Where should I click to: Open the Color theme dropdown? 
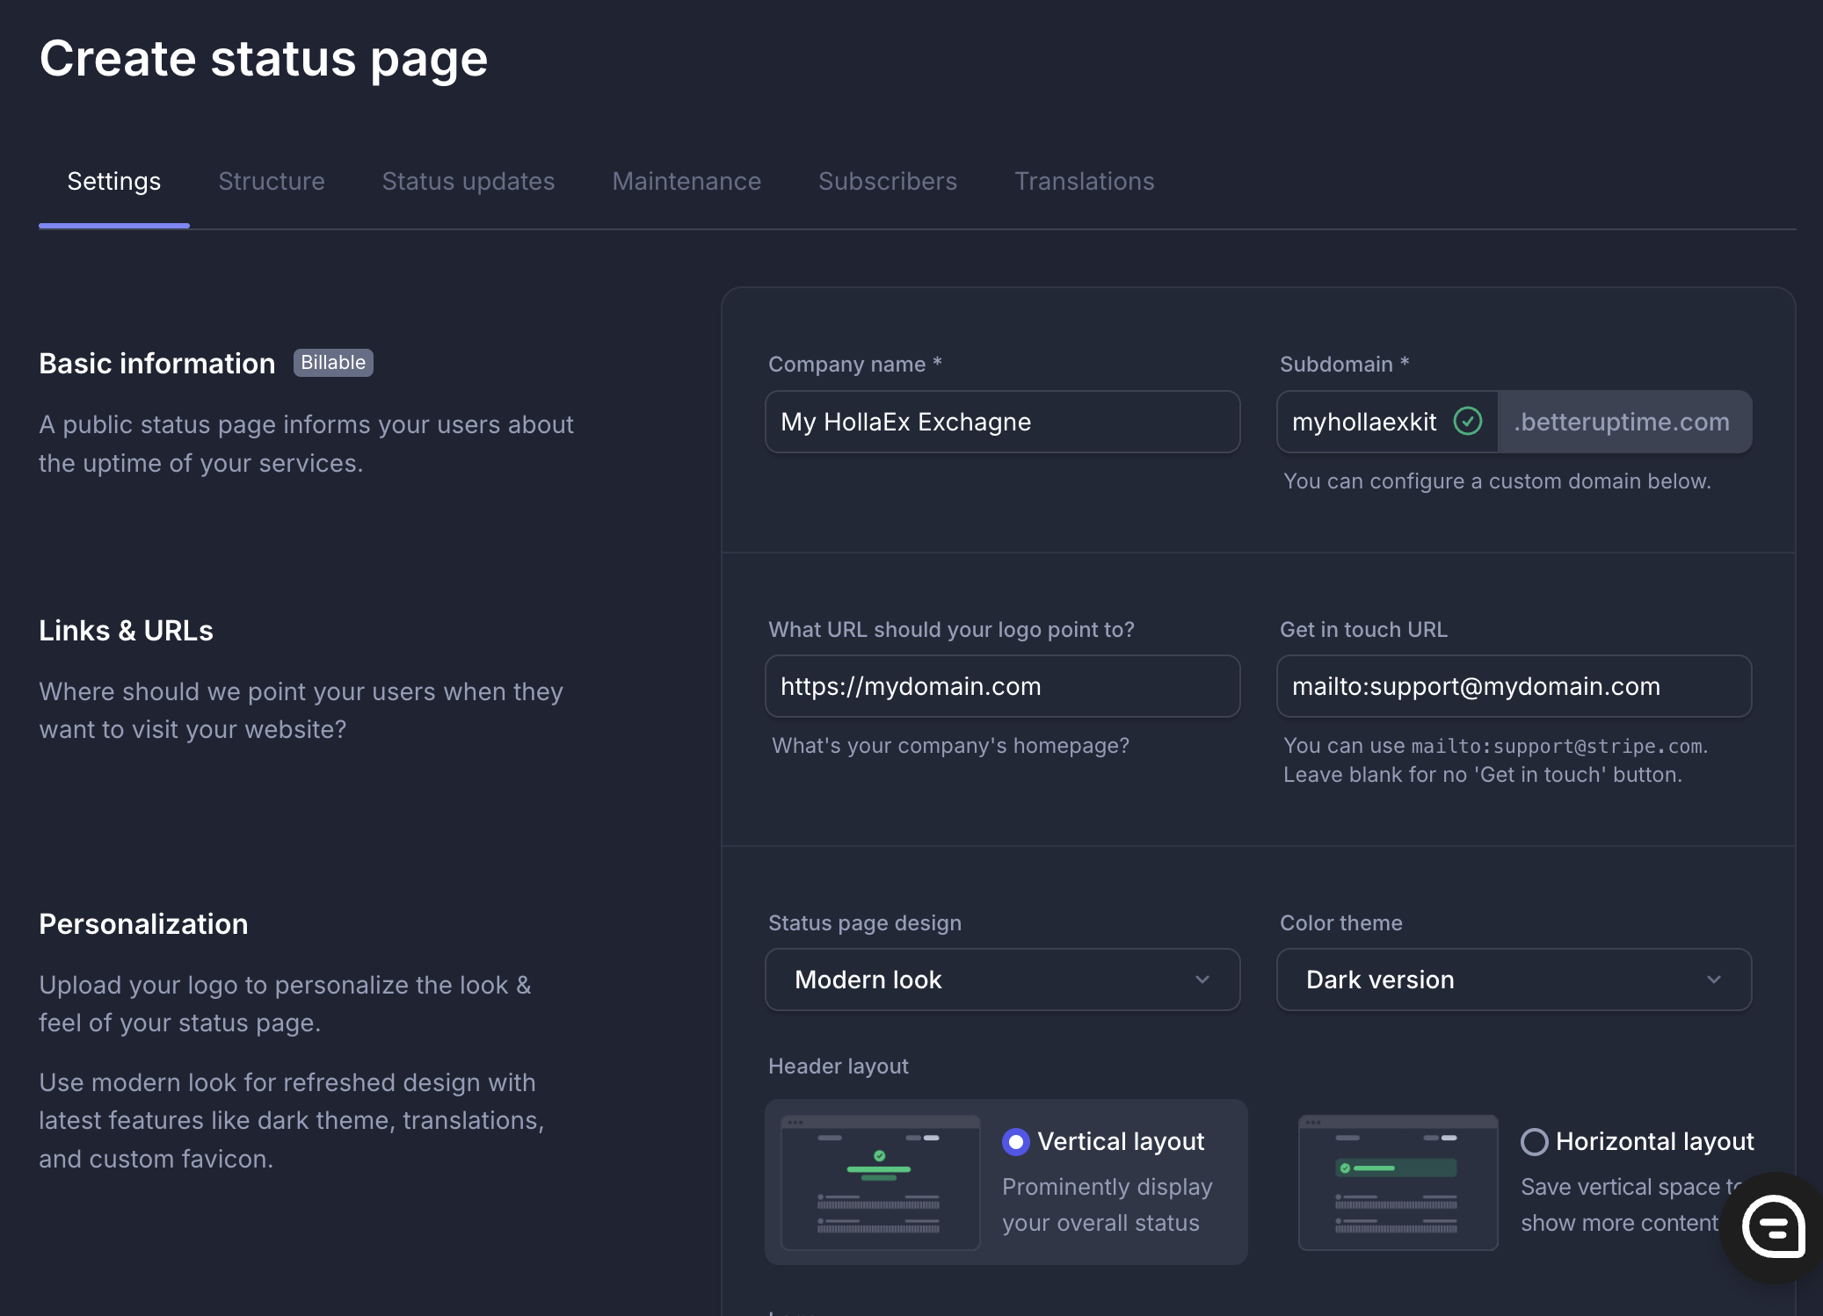[x=1494, y=980]
